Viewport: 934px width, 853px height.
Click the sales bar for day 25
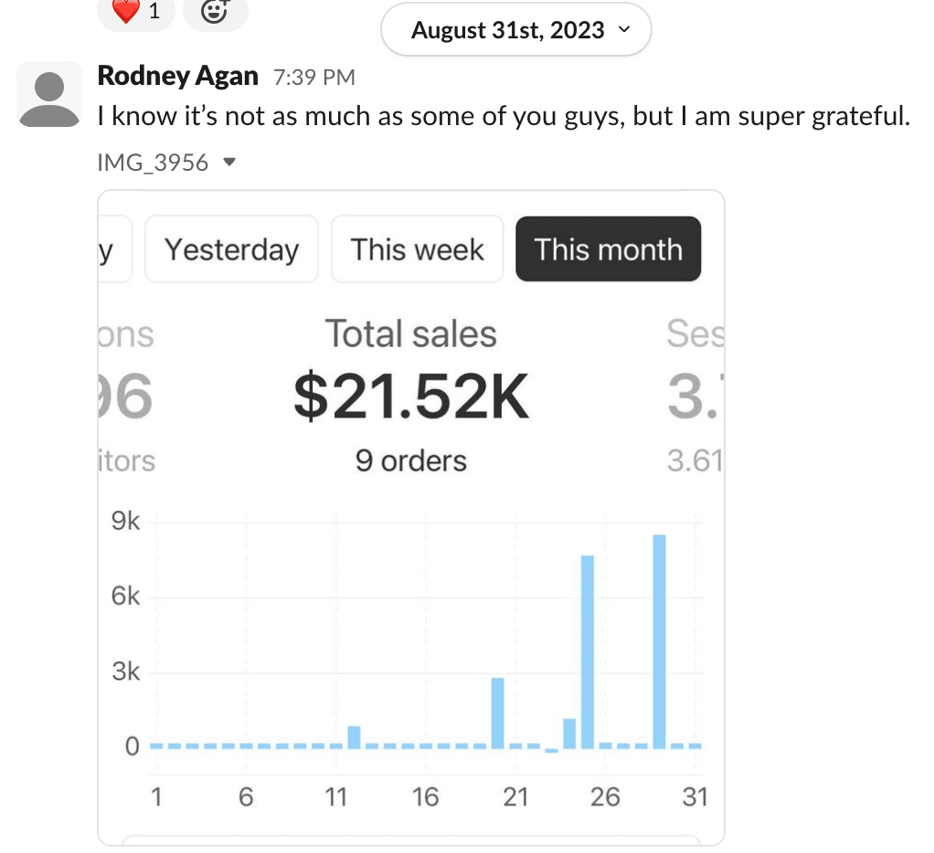tap(588, 650)
